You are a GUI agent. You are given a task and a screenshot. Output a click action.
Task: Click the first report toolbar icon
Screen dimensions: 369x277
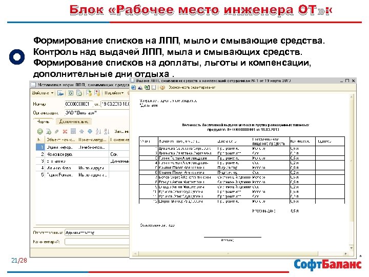coord(133,88)
